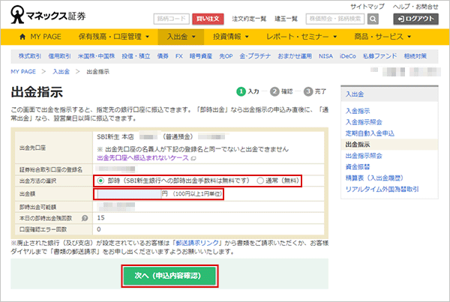Expand the 保有残高・口座管理 dropdown menu
The image size is (450, 302).
pos(114,37)
